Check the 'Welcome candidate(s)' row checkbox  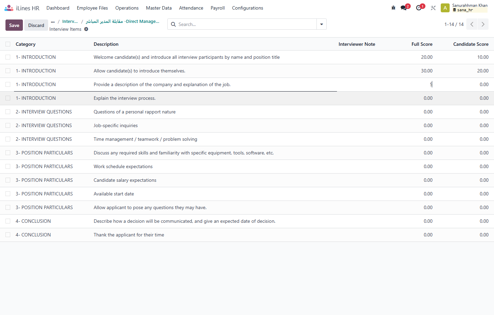coord(8,57)
